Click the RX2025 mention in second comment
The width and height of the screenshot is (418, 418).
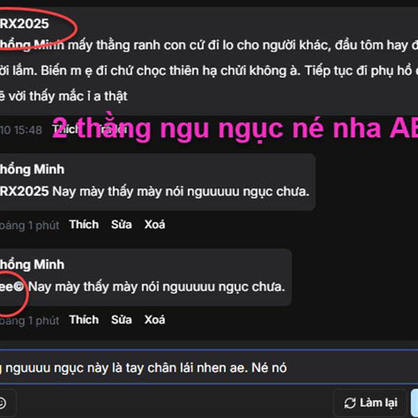tap(24, 192)
